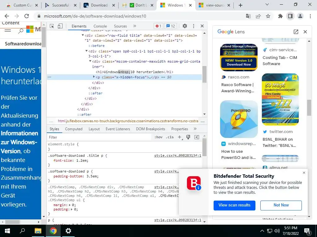Viewport: 317px width, 237px height.
Task: Click the font-size 1.2em value
Action: 82,160
